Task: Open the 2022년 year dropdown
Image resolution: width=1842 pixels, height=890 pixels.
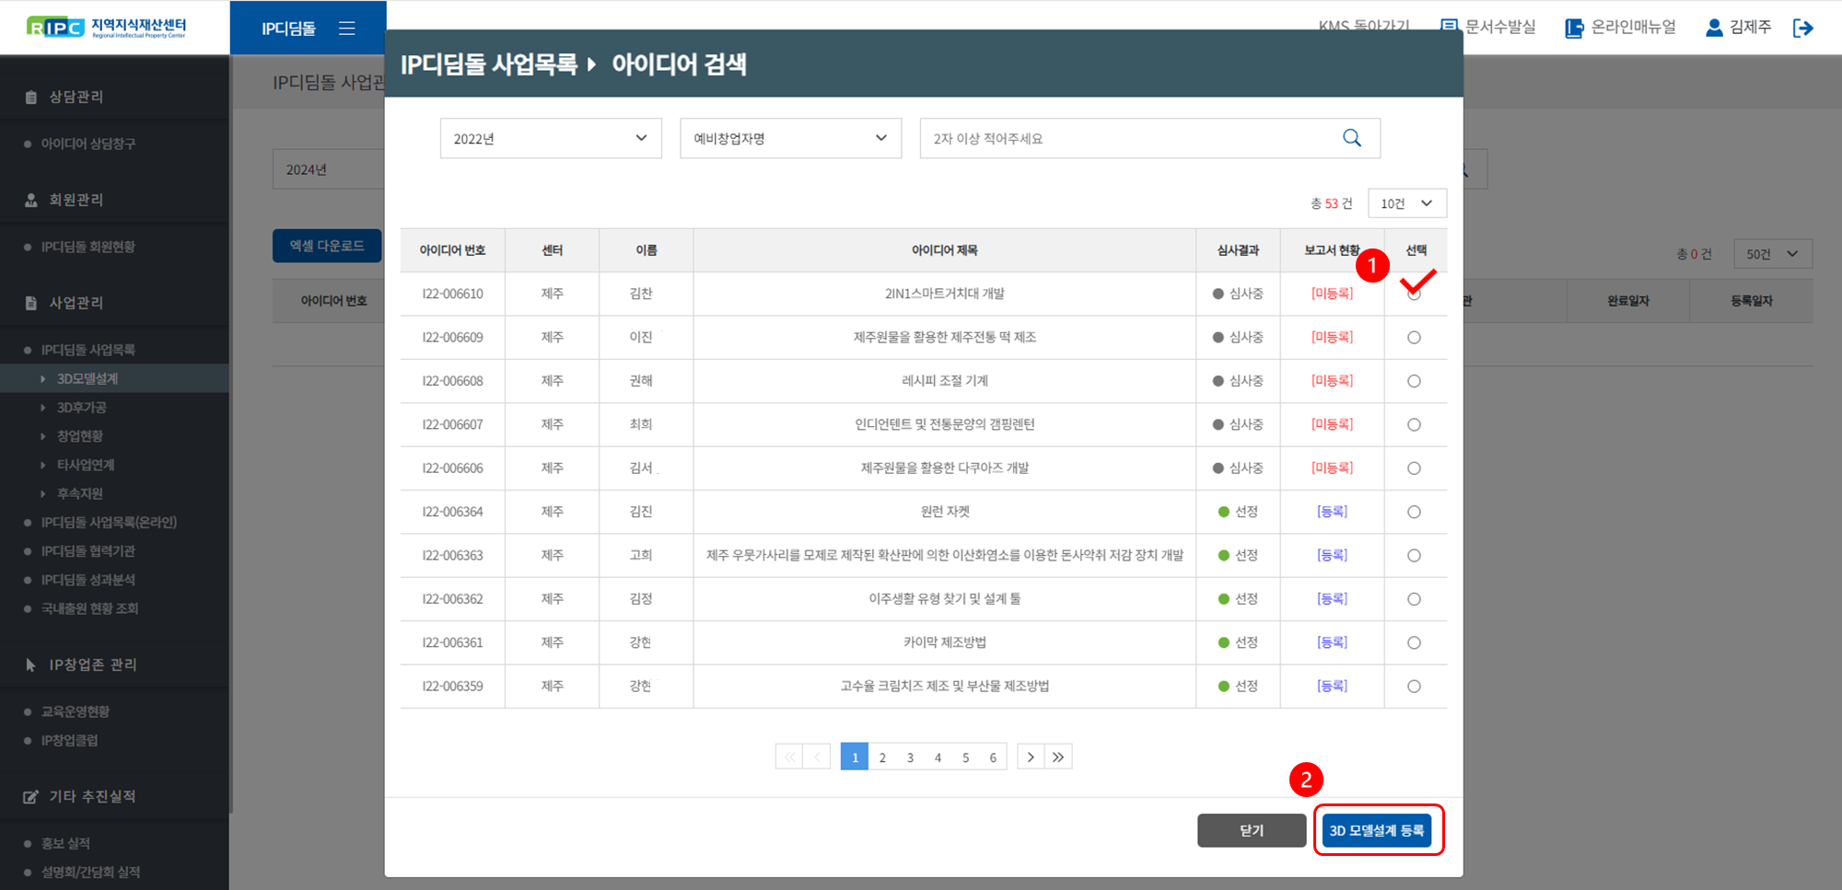Action: (x=550, y=138)
